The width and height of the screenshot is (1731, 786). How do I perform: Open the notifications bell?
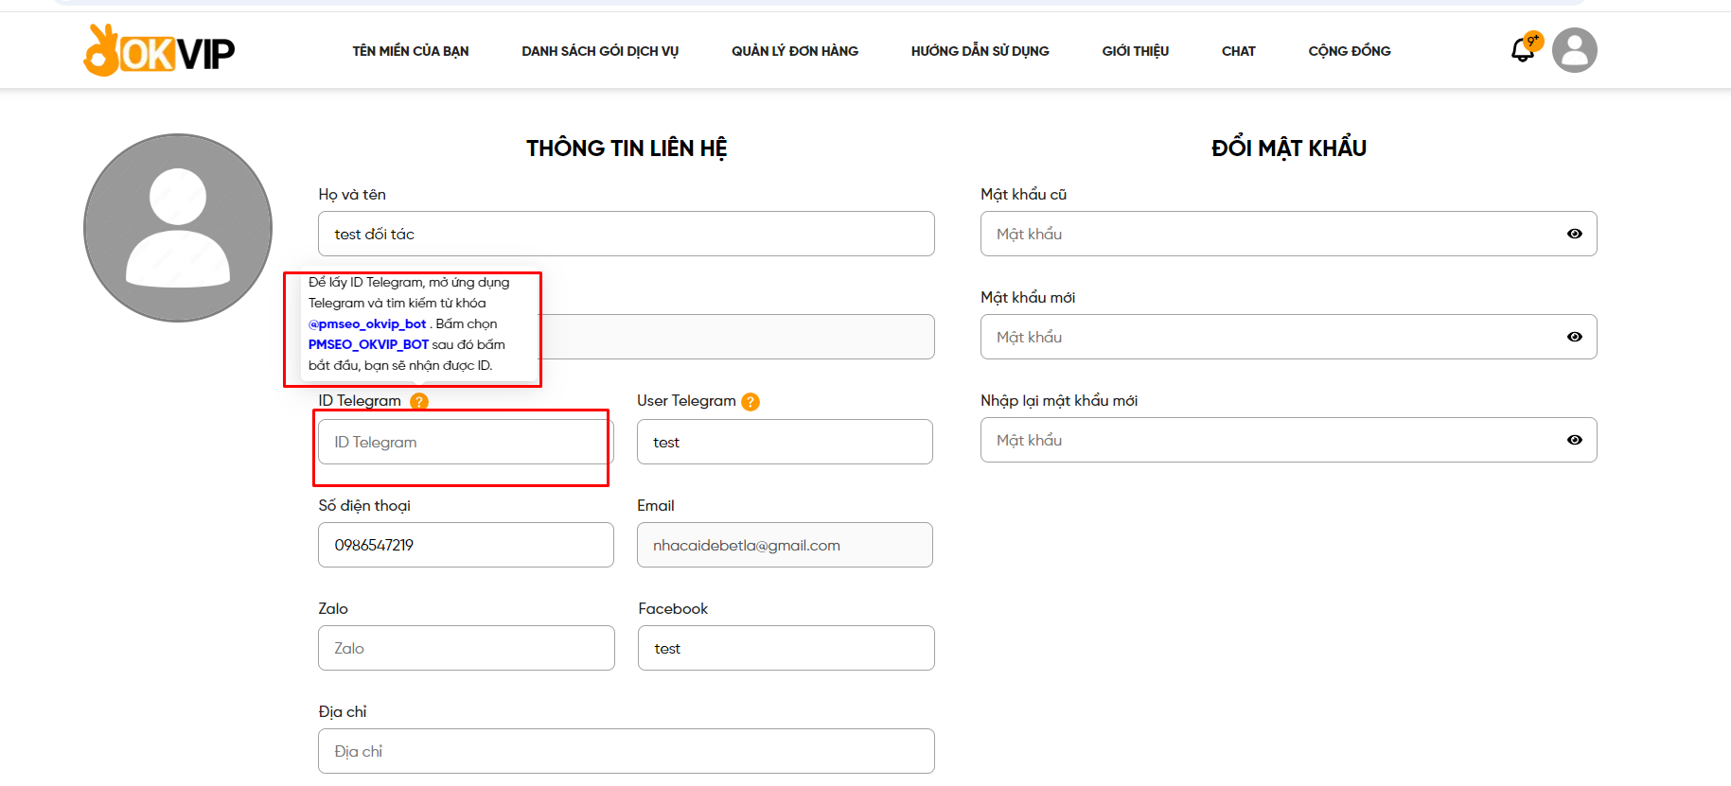1523,50
